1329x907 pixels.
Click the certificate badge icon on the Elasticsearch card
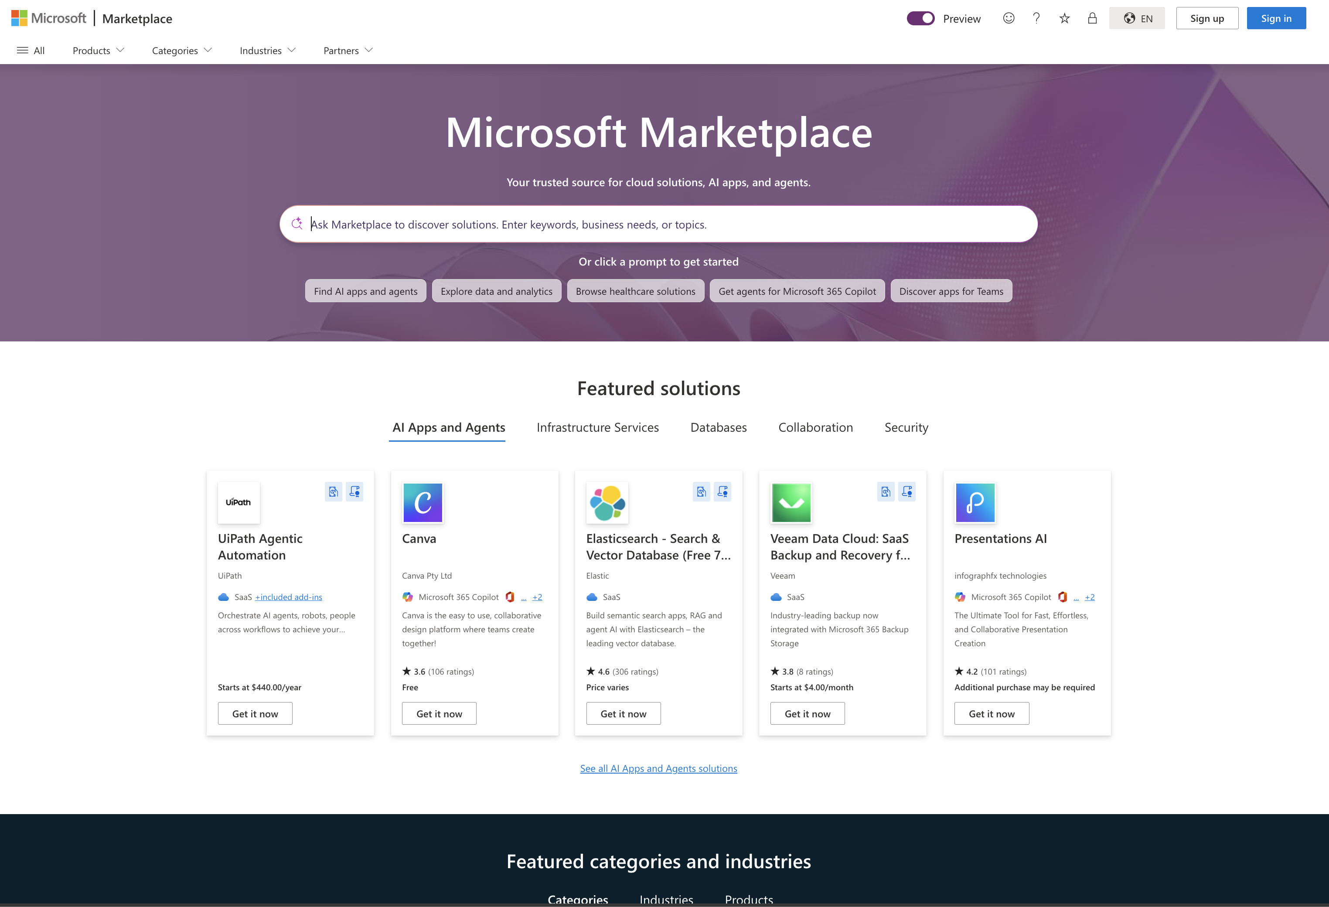tap(723, 492)
